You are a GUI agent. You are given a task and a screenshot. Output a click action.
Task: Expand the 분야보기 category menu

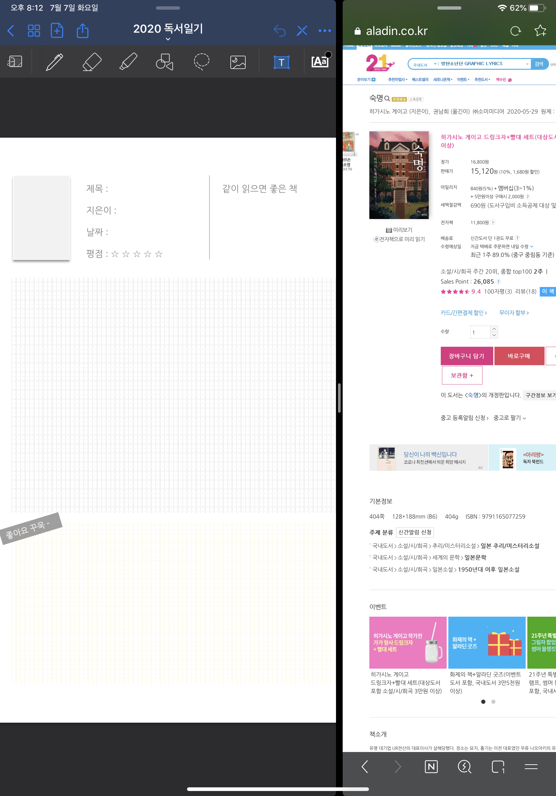(366, 80)
